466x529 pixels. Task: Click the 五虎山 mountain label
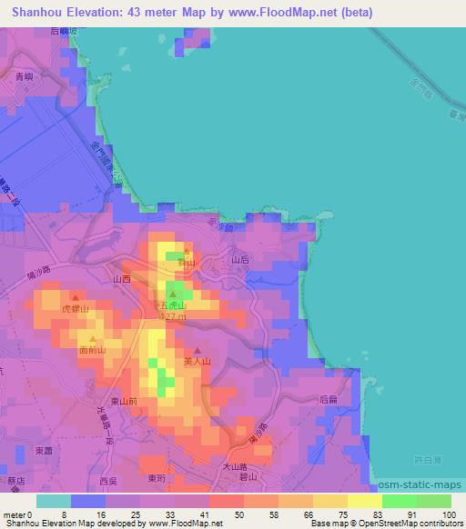(173, 305)
